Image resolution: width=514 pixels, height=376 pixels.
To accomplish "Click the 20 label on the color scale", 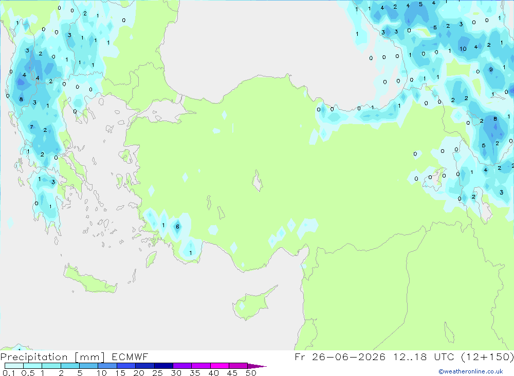I will pyautogui.click(x=139, y=373).
